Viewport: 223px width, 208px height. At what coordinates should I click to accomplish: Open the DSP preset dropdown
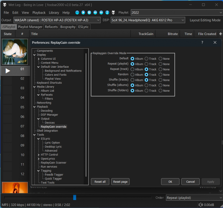click(x=183, y=20)
